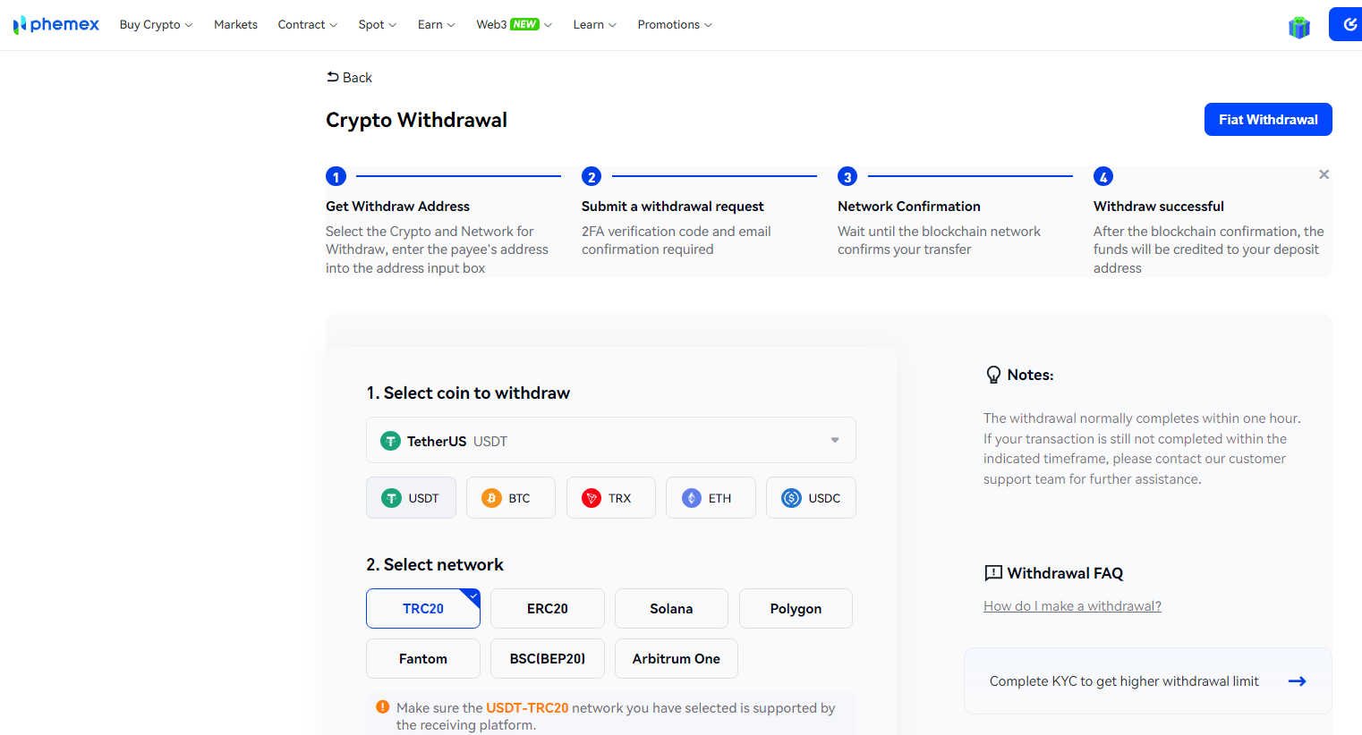Expand the Promotions menu
1362x735 pixels.
pos(675,24)
